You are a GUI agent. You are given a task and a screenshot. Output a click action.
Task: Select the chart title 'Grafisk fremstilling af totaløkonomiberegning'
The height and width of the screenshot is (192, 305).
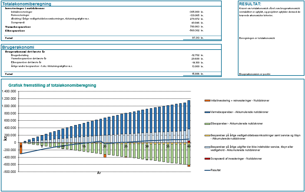coord(52,86)
